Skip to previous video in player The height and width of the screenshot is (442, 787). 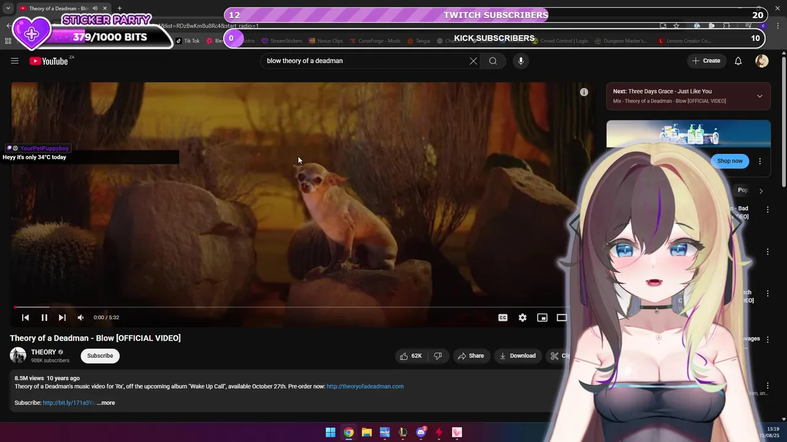point(25,317)
